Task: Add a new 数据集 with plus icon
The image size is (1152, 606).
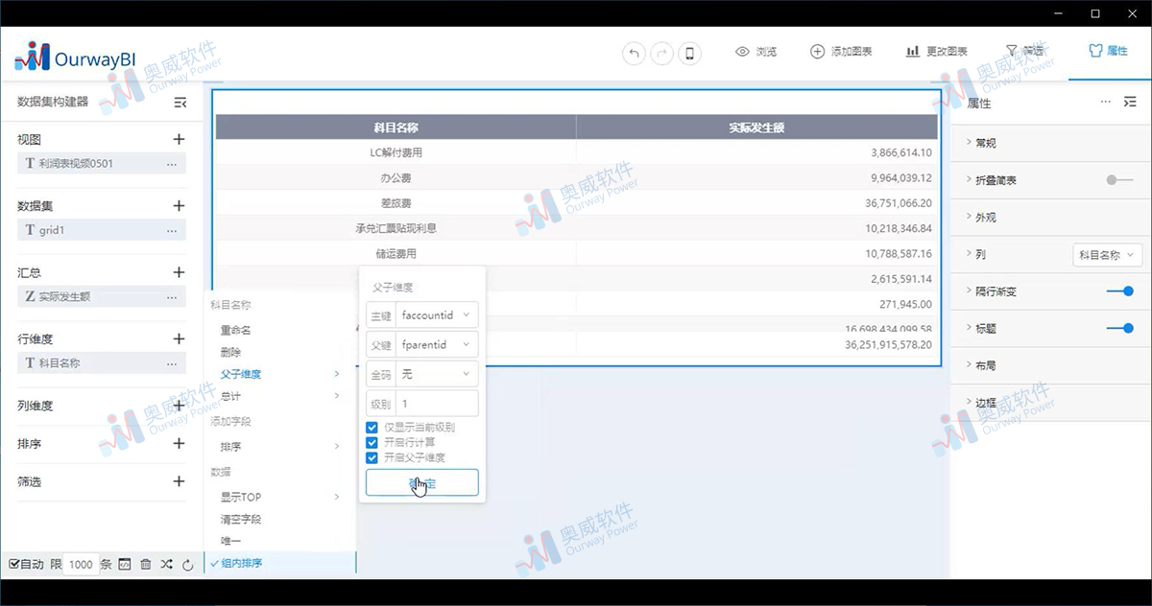Action: 179,205
